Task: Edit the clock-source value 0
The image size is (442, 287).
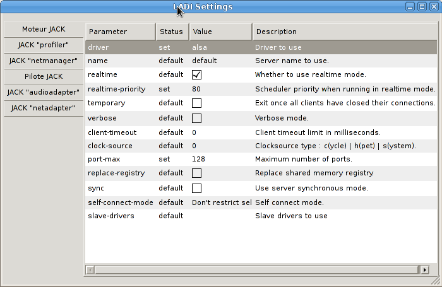Action: [x=194, y=146]
